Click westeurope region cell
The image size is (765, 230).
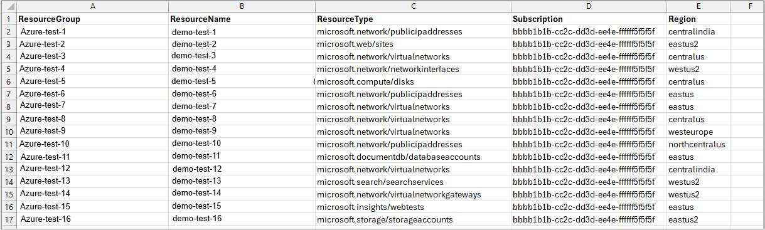point(698,132)
